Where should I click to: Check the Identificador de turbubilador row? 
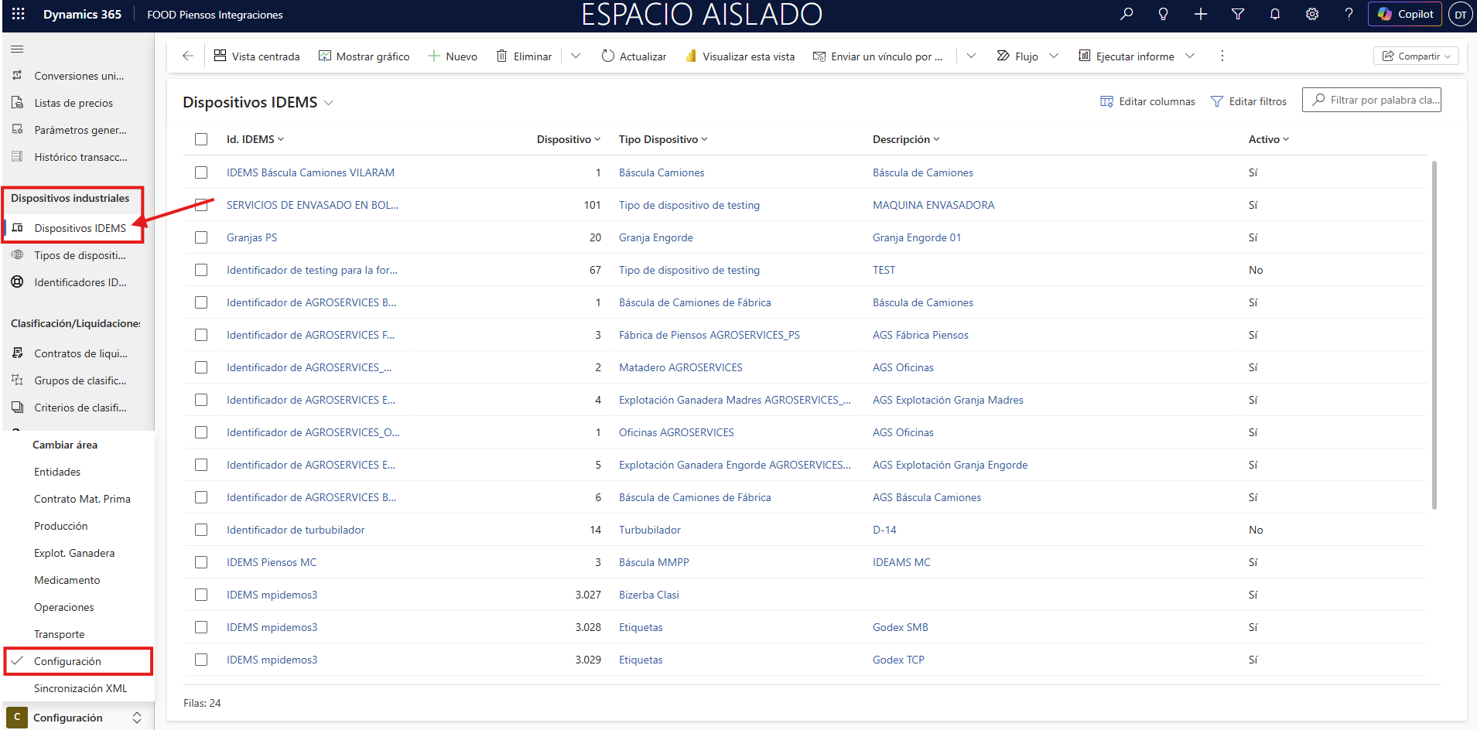click(201, 530)
